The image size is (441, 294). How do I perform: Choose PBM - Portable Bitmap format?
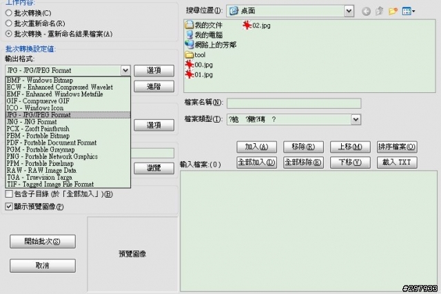(x=68, y=136)
